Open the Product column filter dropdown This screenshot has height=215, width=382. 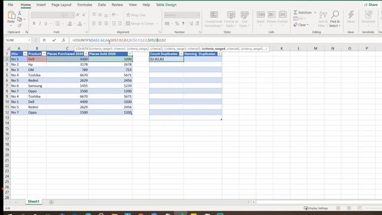44,54
